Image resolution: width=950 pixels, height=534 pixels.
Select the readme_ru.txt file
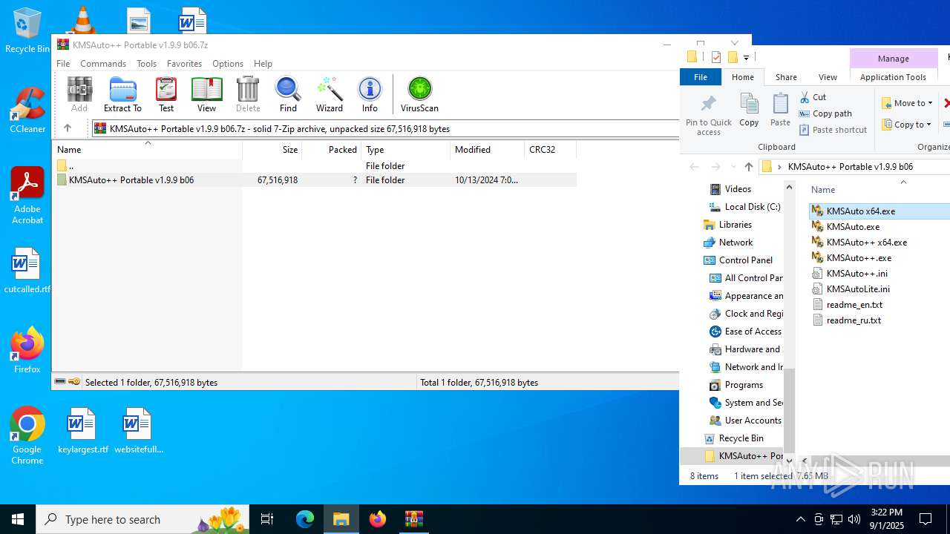(854, 320)
